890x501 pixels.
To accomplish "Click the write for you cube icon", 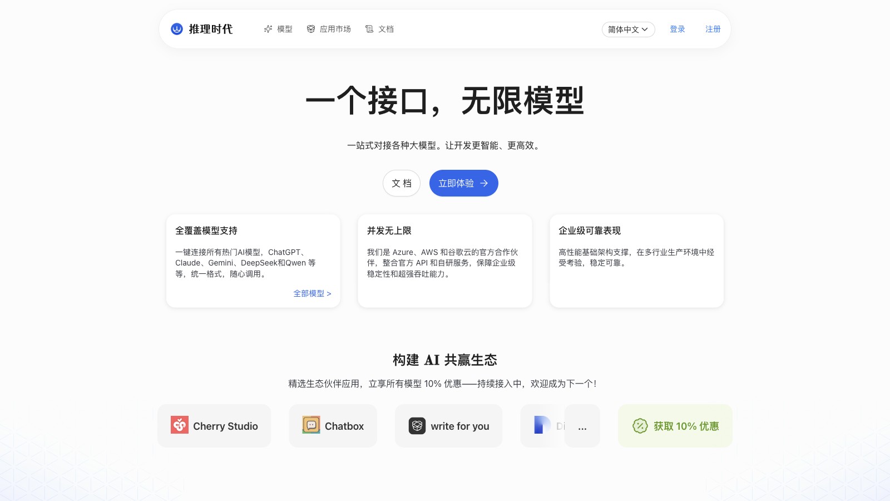I will click(416, 425).
